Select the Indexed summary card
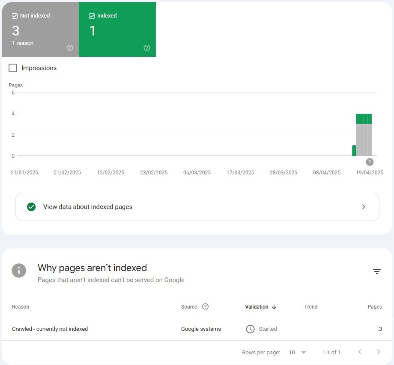394x365 pixels. coord(117,29)
